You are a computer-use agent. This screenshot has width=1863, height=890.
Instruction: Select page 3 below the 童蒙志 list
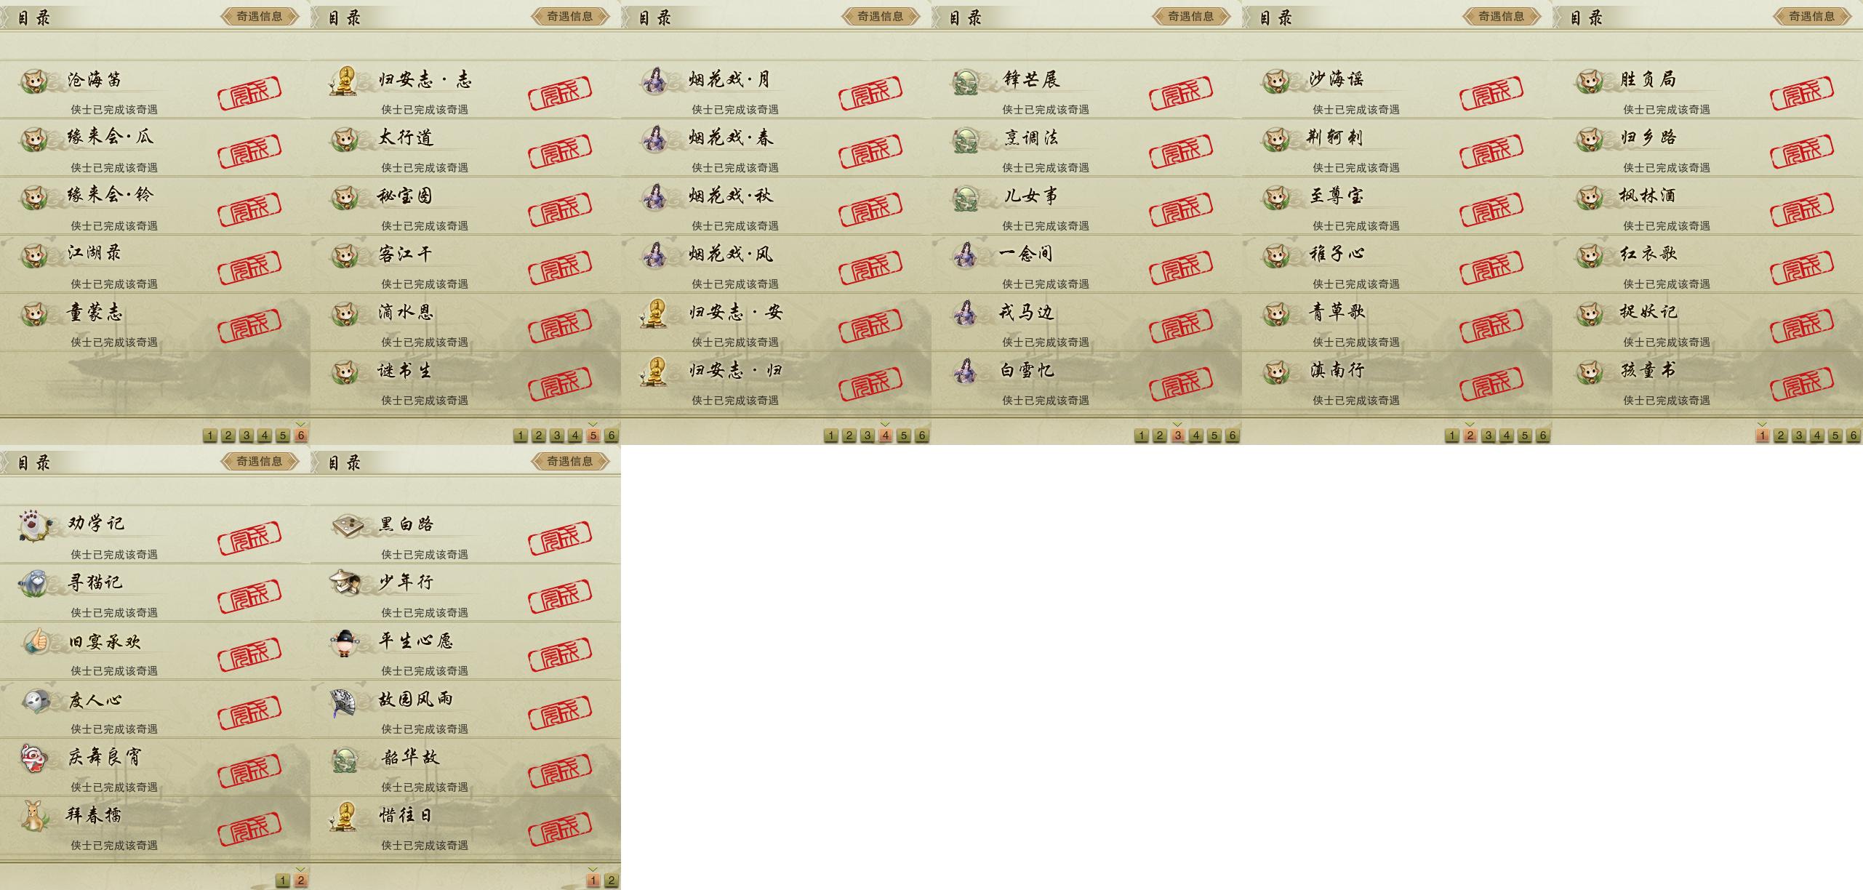pyautogui.click(x=247, y=436)
